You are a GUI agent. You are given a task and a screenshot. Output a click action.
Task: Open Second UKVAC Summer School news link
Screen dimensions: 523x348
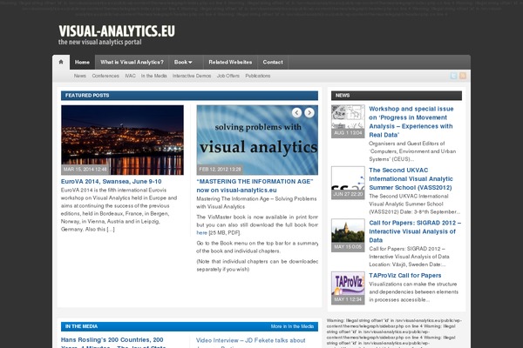point(411,179)
